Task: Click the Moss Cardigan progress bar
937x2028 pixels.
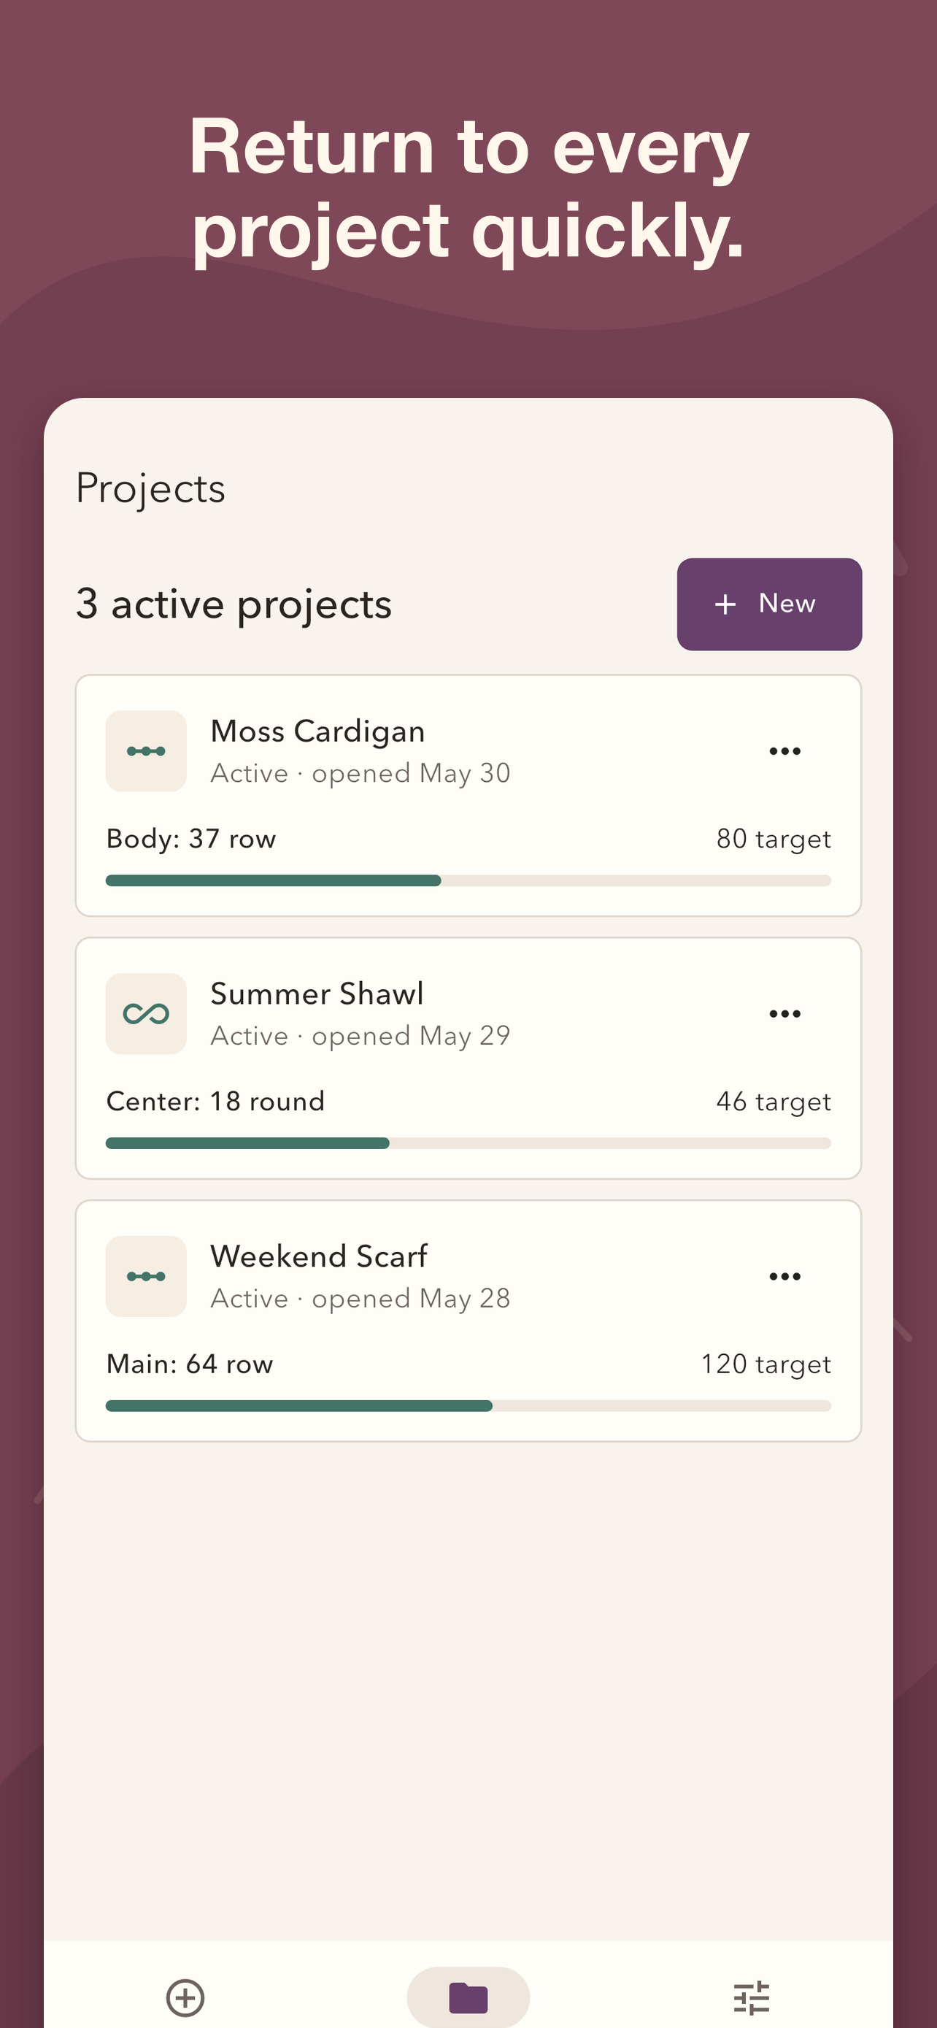Action: point(468,880)
